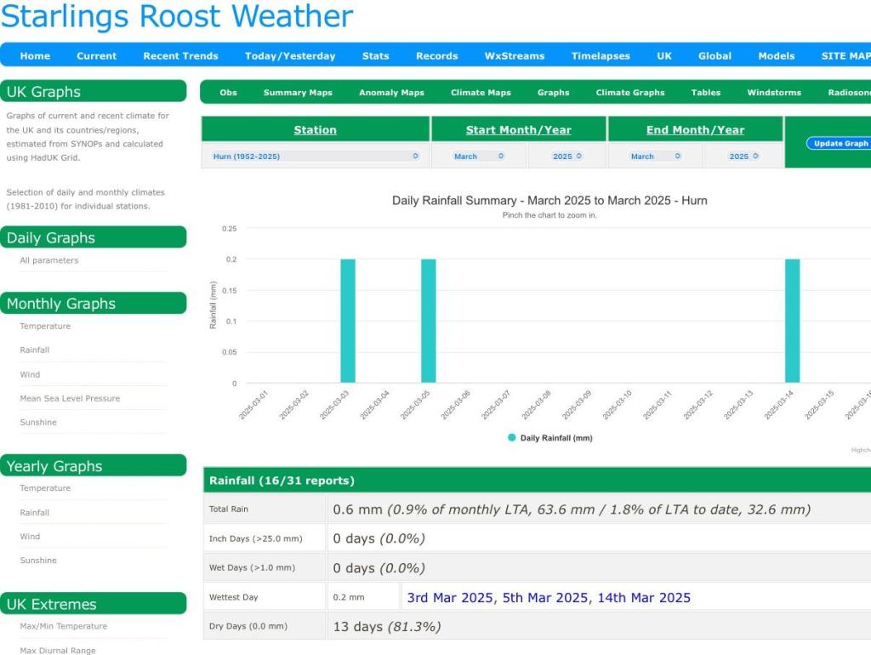The height and width of the screenshot is (655, 871).
Task: Click the Starlings Roost Weather site title
Action: [177, 16]
